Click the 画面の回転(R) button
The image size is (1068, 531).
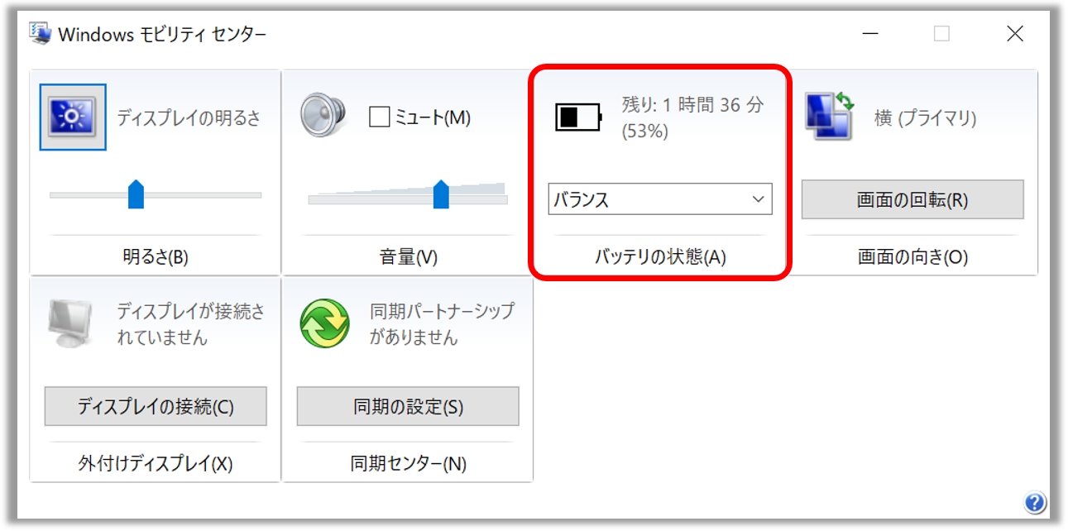coord(912,200)
